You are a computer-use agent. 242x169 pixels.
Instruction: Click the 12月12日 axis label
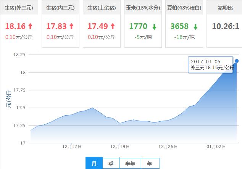click(x=72, y=146)
